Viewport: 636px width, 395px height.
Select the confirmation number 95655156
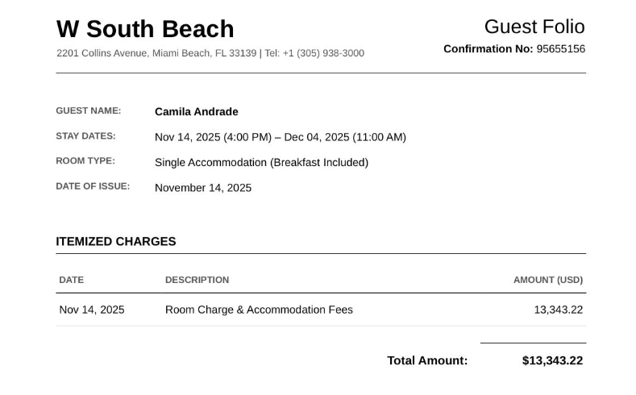[x=560, y=49]
